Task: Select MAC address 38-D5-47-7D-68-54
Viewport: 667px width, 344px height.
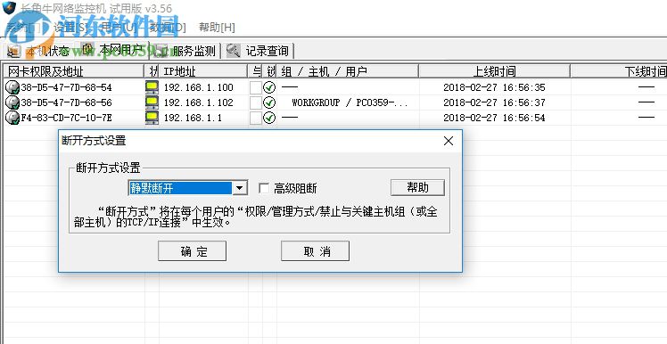Action: tap(66, 87)
